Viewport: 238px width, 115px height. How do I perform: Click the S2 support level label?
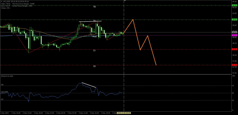click(94, 66)
